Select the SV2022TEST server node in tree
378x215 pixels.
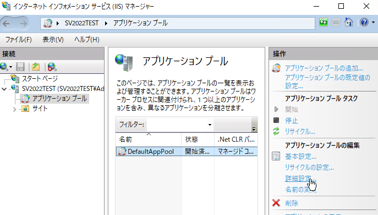pyautogui.click(x=63, y=89)
